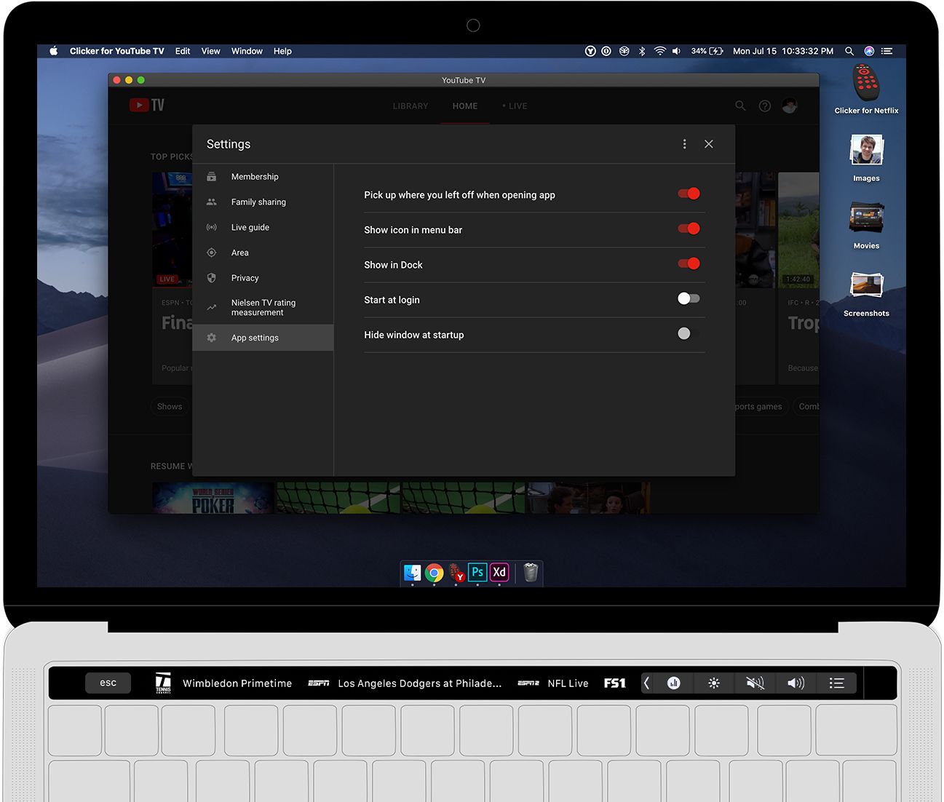Toggle Hide window at startup

click(688, 333)
